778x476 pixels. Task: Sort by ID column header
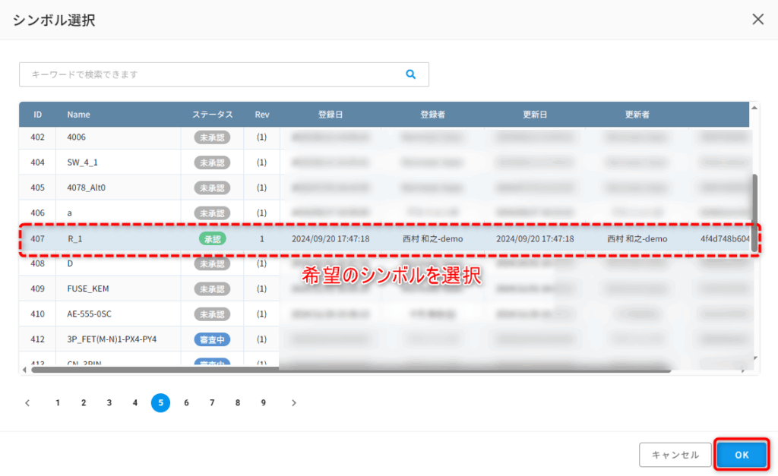tap(38, 115)
